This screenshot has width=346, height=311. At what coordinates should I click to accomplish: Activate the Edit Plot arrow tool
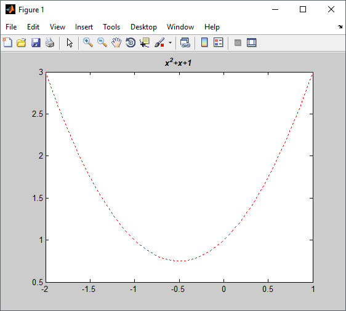[70, 43]
